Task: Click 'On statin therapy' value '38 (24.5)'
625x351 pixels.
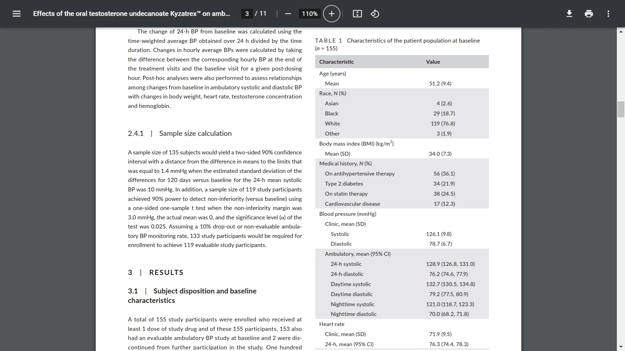Action: 444,194
